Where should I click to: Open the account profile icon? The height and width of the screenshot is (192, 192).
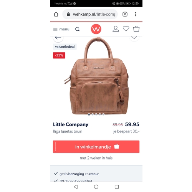point(116,29)
